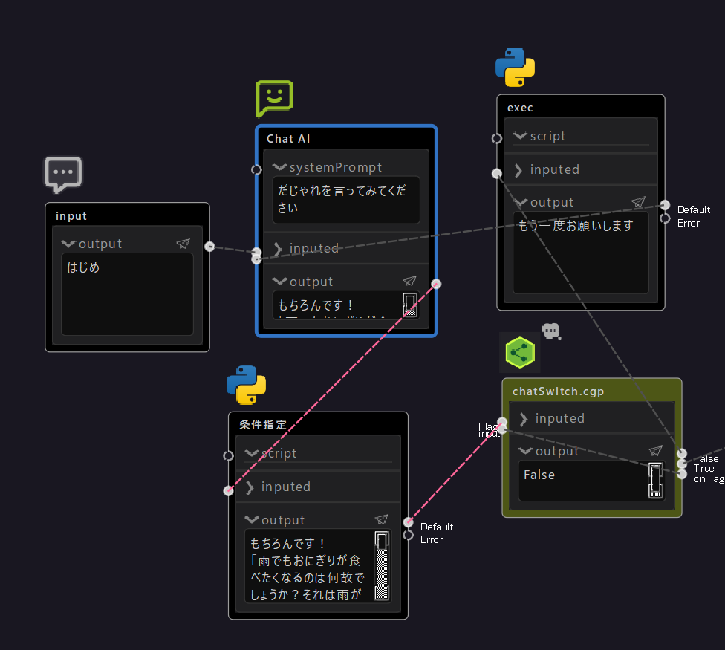The height and width of the screenshot is (650, 725).
Task: Toggle the switch inside Chat AI's output box
Action: pyautogui.click(x=409, y=305)
